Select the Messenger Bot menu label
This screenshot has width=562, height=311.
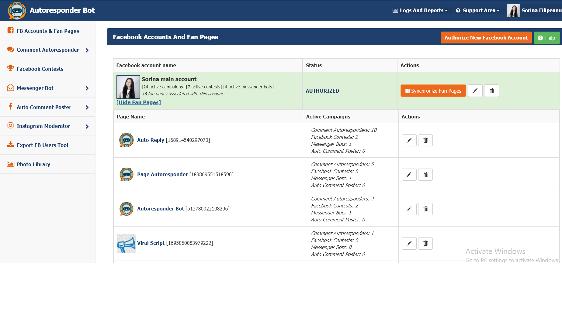point(35,88)
